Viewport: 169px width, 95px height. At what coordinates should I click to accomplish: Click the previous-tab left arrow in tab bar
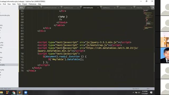pos(20,7)
